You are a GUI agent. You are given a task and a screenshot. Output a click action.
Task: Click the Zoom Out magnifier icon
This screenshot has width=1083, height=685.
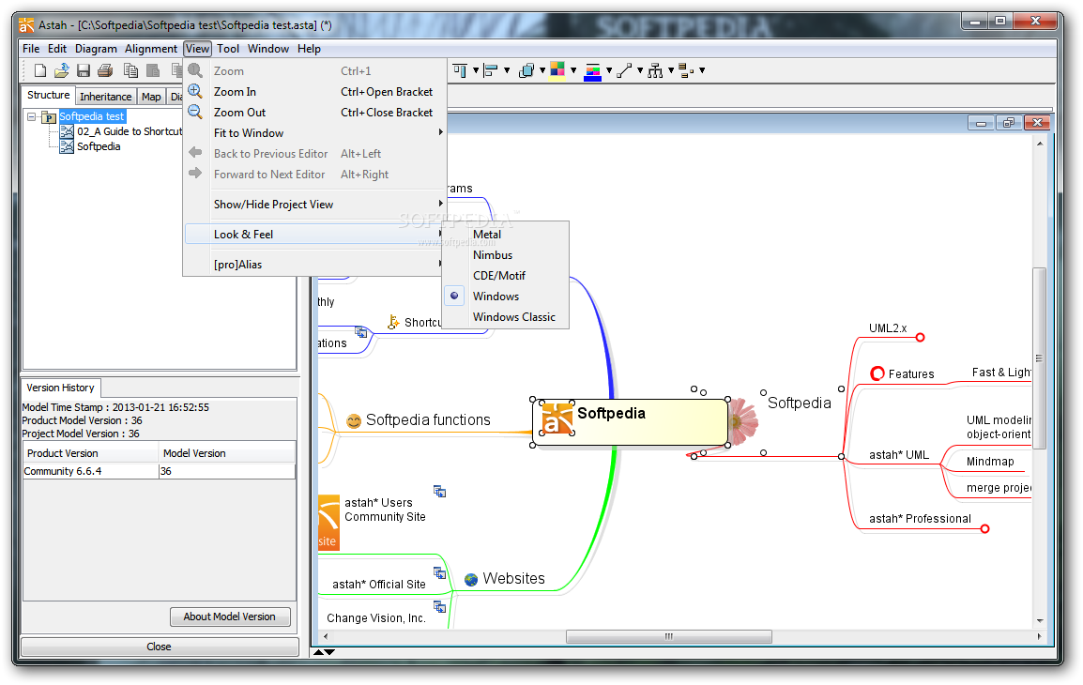click(x=195, y=112)
